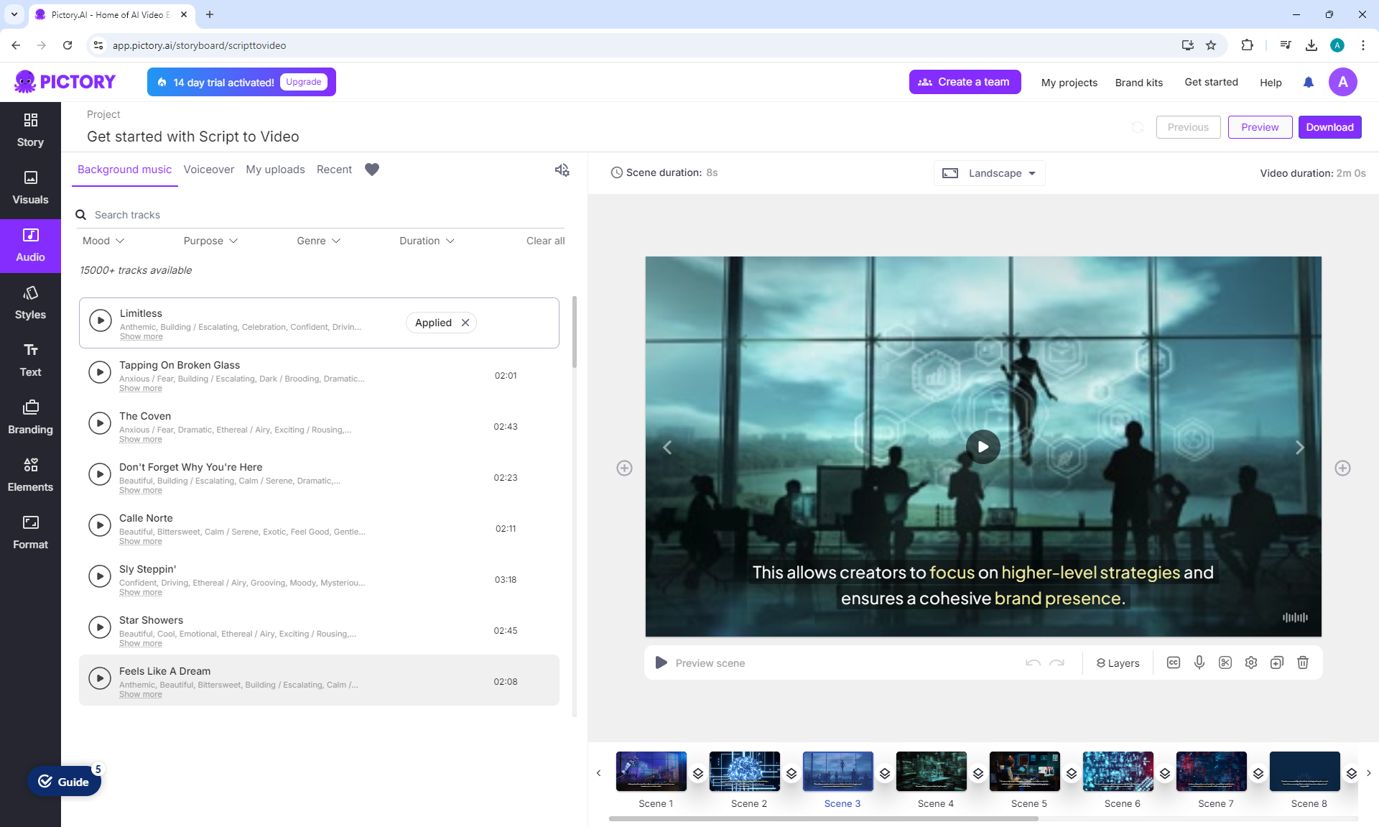Open the Styles sidebar panel
The width and height of the screenshot is (1379, 827).
[30, 302]
